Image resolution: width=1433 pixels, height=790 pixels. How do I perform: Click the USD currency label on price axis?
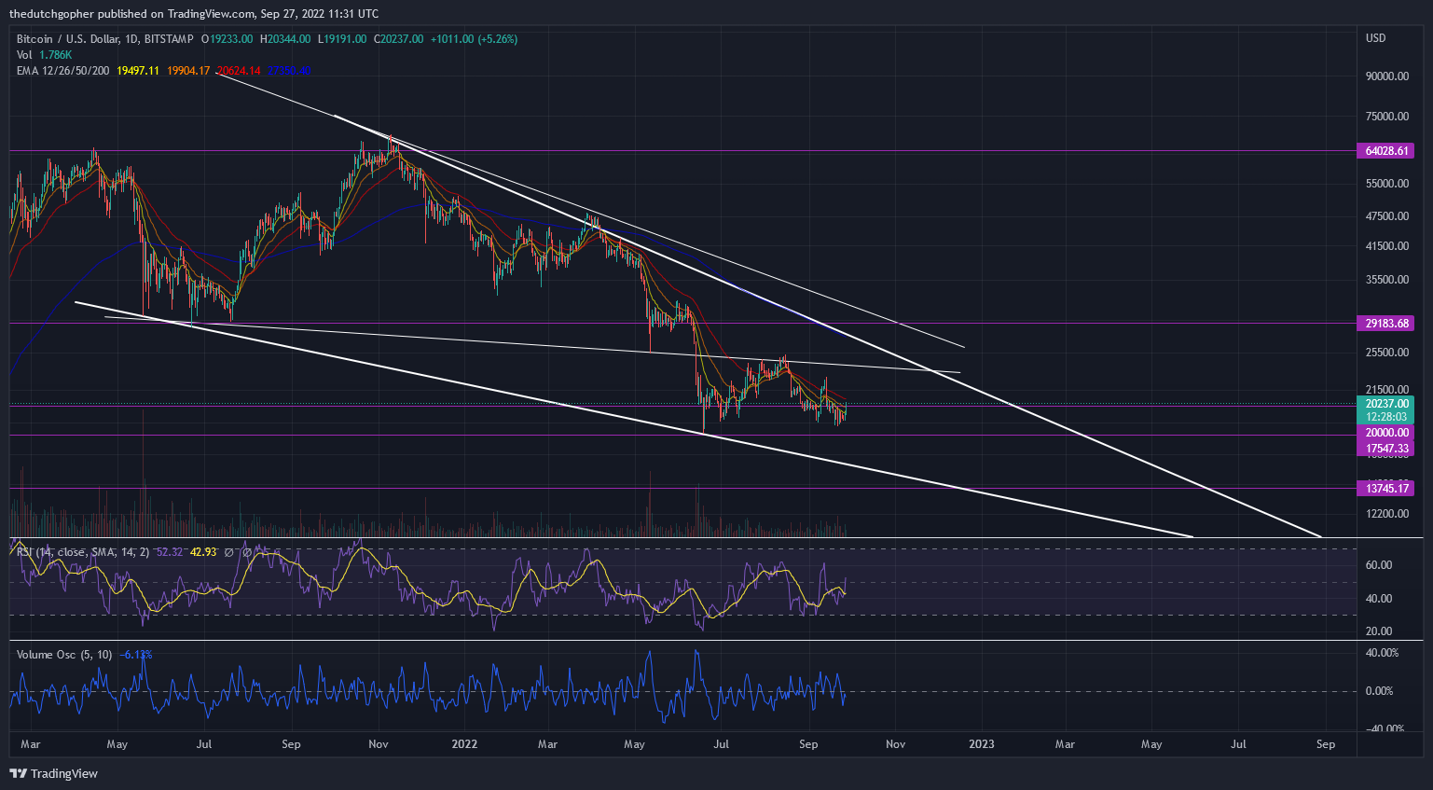1376,38
